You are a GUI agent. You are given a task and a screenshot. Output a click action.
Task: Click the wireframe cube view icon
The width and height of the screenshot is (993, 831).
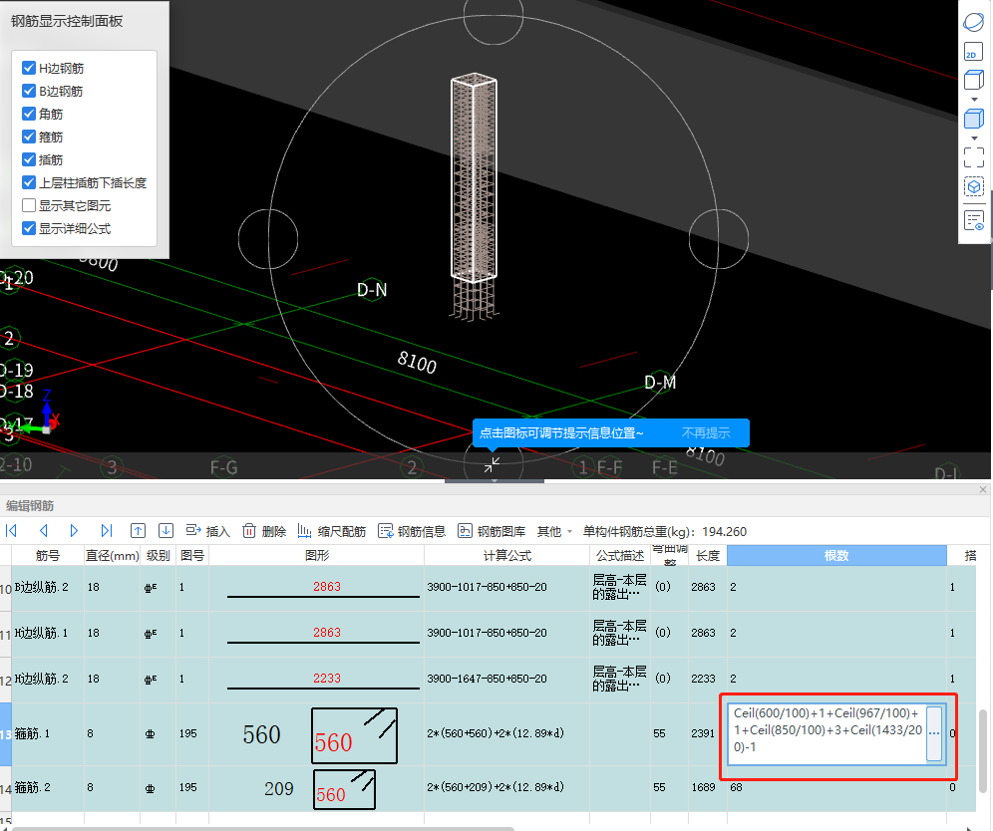973,80
